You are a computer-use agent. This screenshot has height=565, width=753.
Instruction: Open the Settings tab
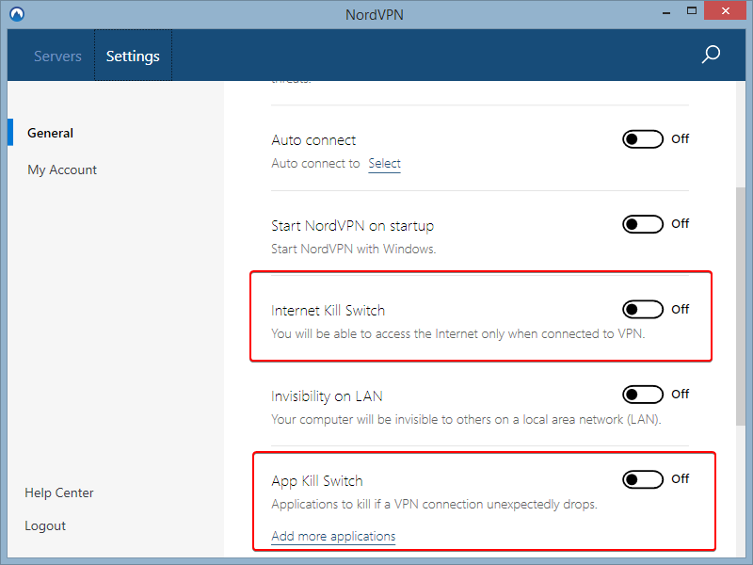tap(133, 56)
